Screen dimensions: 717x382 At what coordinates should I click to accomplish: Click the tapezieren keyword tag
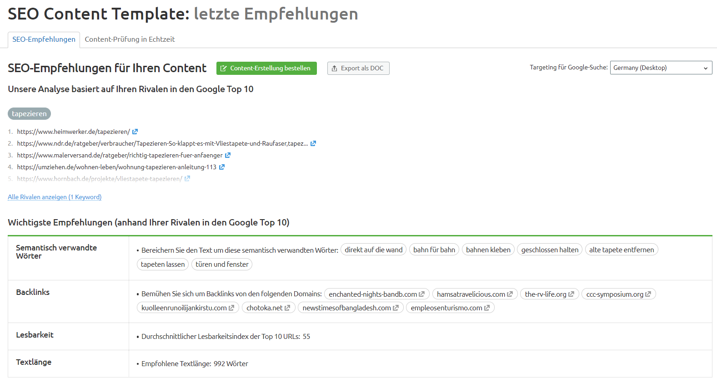tap(29, 113)
